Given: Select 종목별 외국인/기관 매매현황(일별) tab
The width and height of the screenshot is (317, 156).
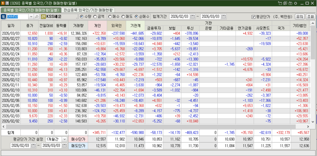Looking at the screenshot, I should 31,10.
